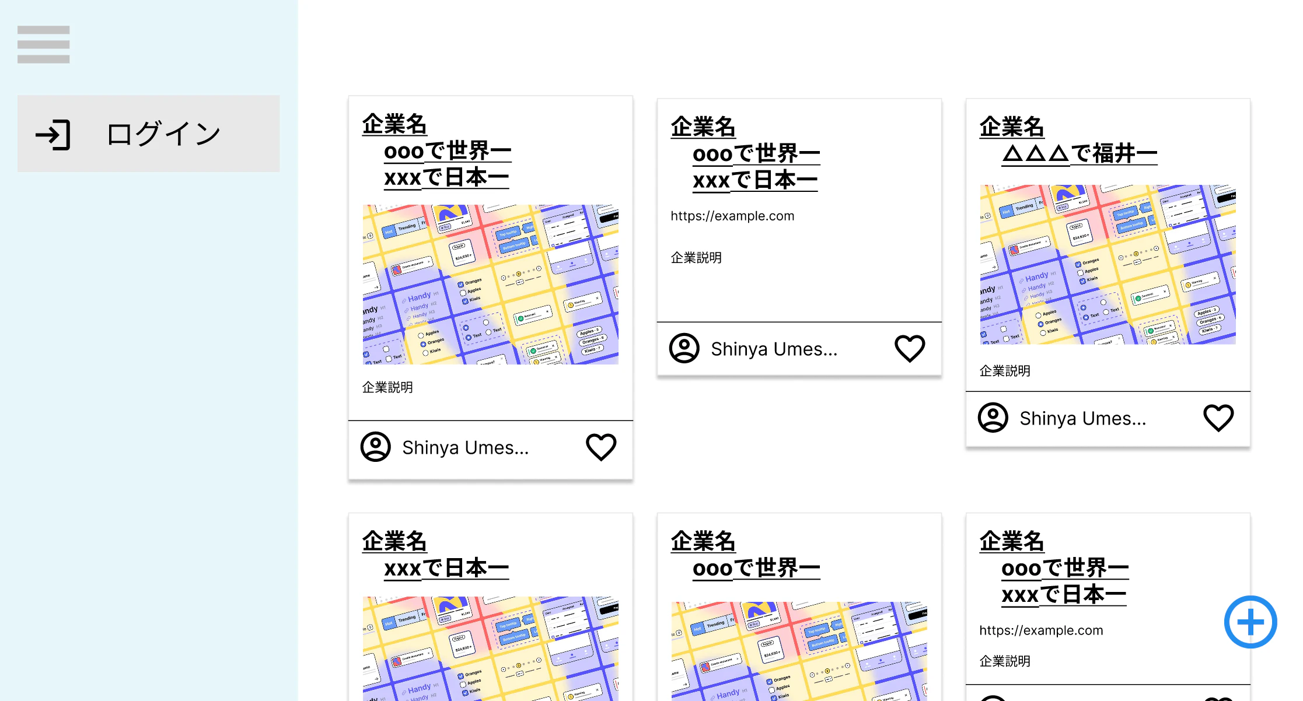Click xxxで日本一 on first top-row card
The image size is (1303, 701).
446,177
